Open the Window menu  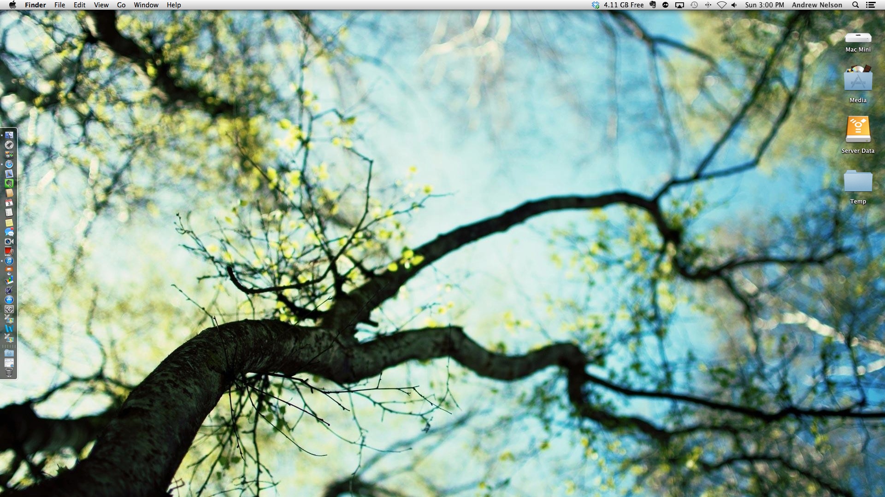click(x=146, y=5)
